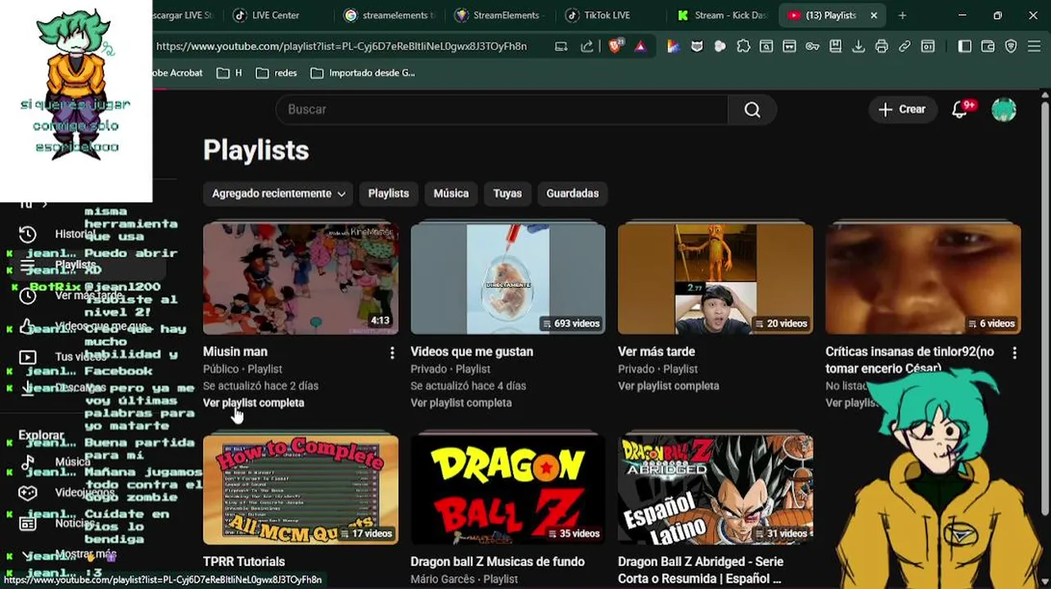
Task: Click the Tus videos sidebar icon
Action: 27,357
